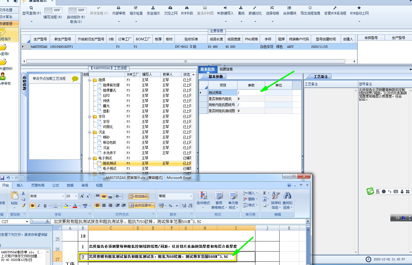Toggle Excel Bold button
The height and width of the screenshot is (265, 412).
click(x=32, y=205)
